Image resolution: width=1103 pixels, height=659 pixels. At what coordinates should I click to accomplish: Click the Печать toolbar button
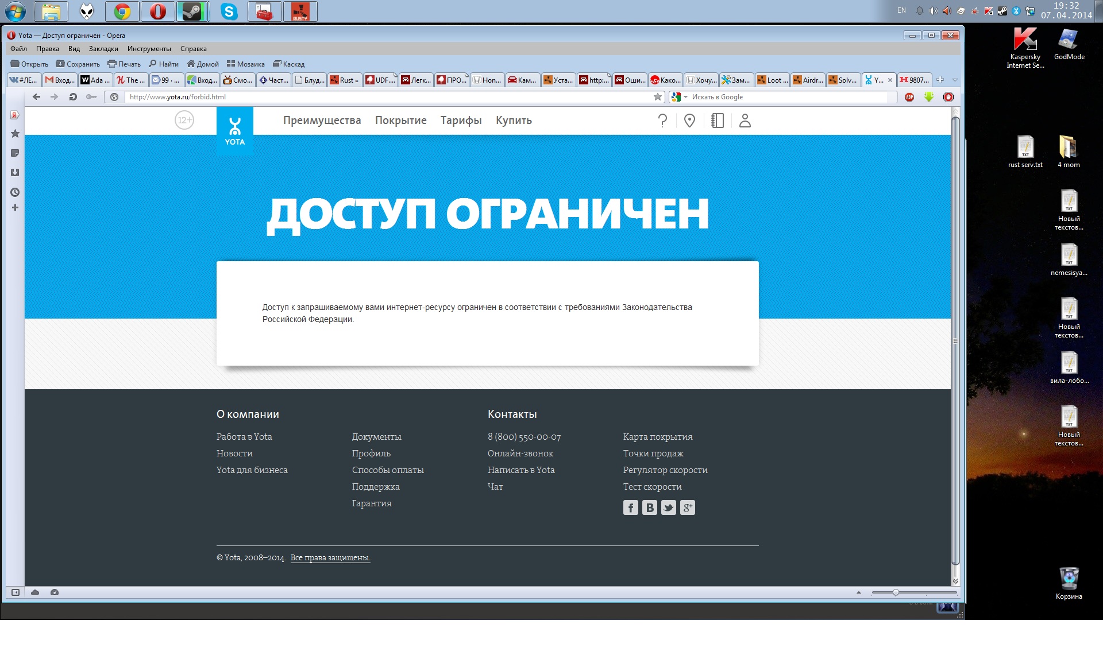(x=124, y=64)
